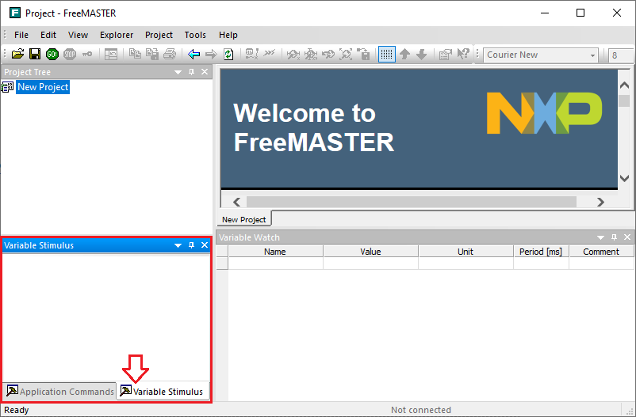
Task: Refresh page with the green reload icon
Action: pos(228,54)
